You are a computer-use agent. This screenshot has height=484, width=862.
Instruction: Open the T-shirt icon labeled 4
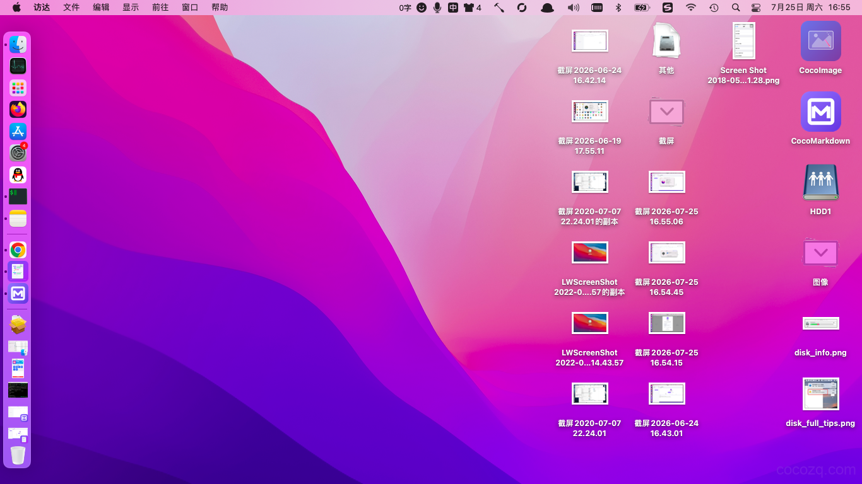pyautogui.click(x=472, y=8)
